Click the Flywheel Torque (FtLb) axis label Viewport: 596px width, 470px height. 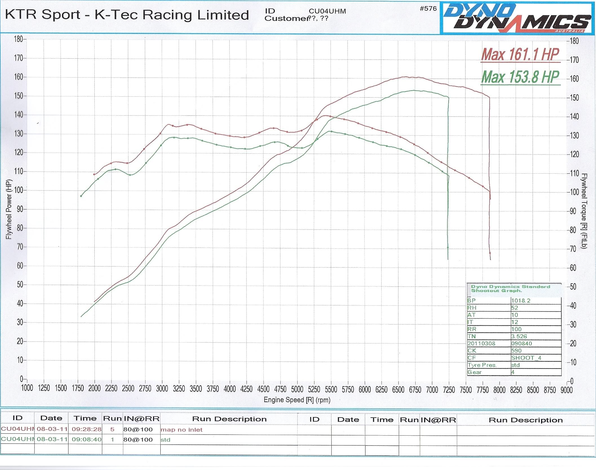584,211
